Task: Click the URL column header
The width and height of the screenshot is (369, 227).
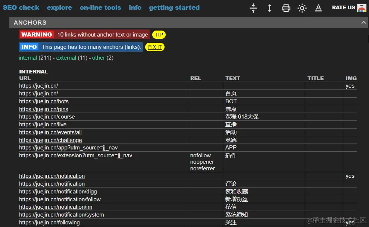Action: (25, 78)
